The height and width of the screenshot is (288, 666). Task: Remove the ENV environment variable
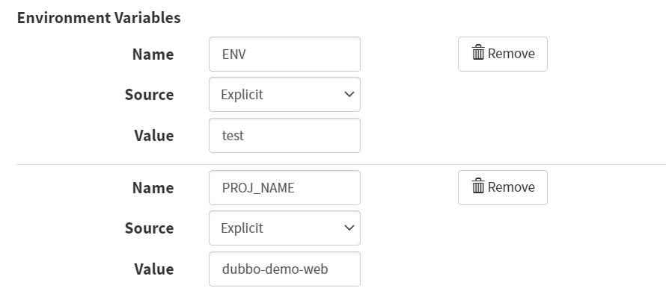point(502,54)
